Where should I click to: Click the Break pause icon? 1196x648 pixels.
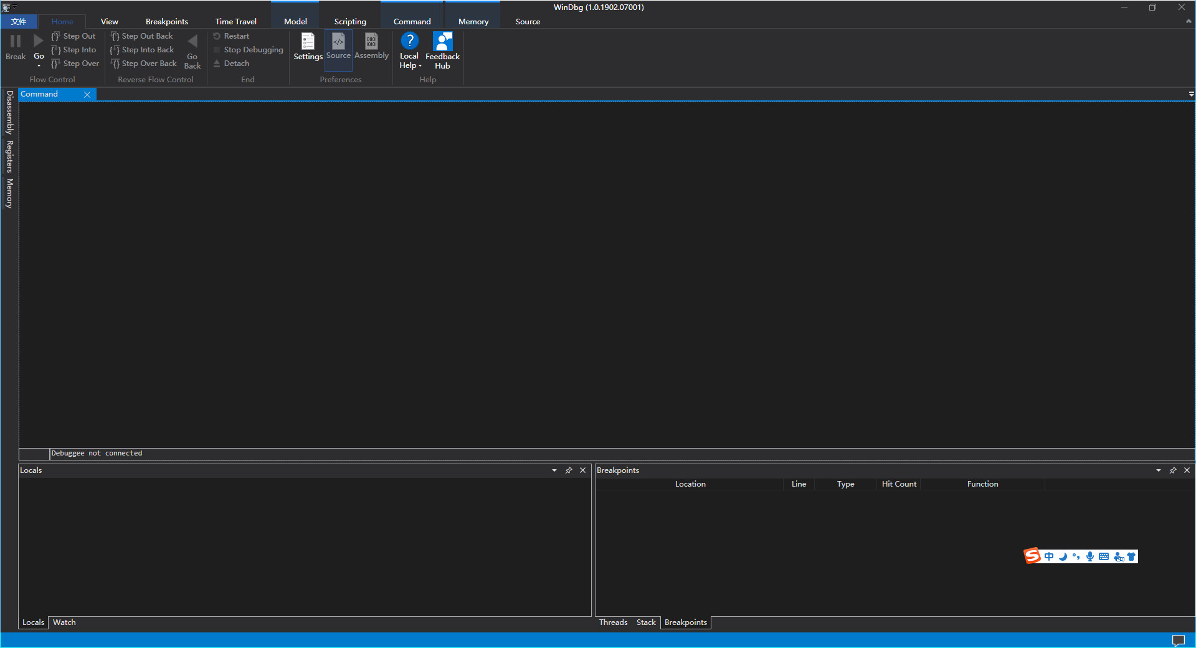(16, 42)
